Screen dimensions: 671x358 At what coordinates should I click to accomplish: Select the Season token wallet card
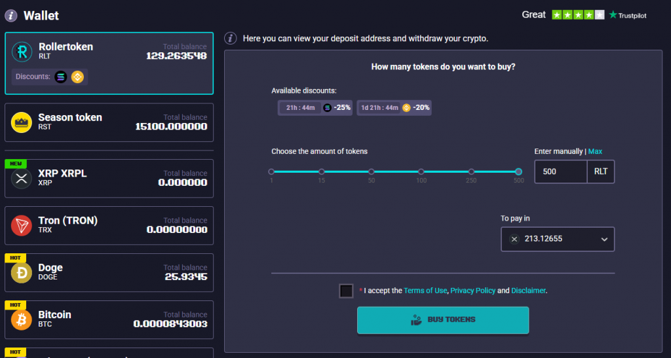(109, 122)
